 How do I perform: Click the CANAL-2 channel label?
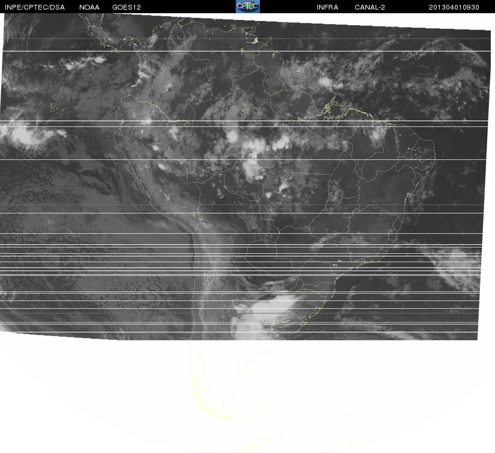pos(370,7)
